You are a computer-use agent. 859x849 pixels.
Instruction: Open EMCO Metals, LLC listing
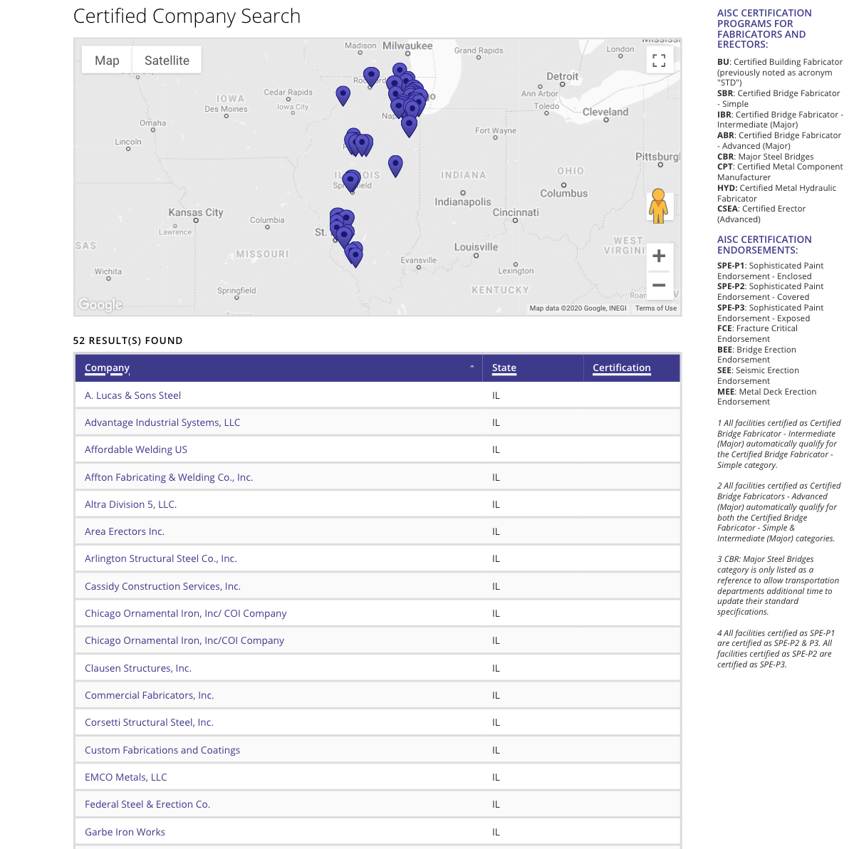click(126, 777)
